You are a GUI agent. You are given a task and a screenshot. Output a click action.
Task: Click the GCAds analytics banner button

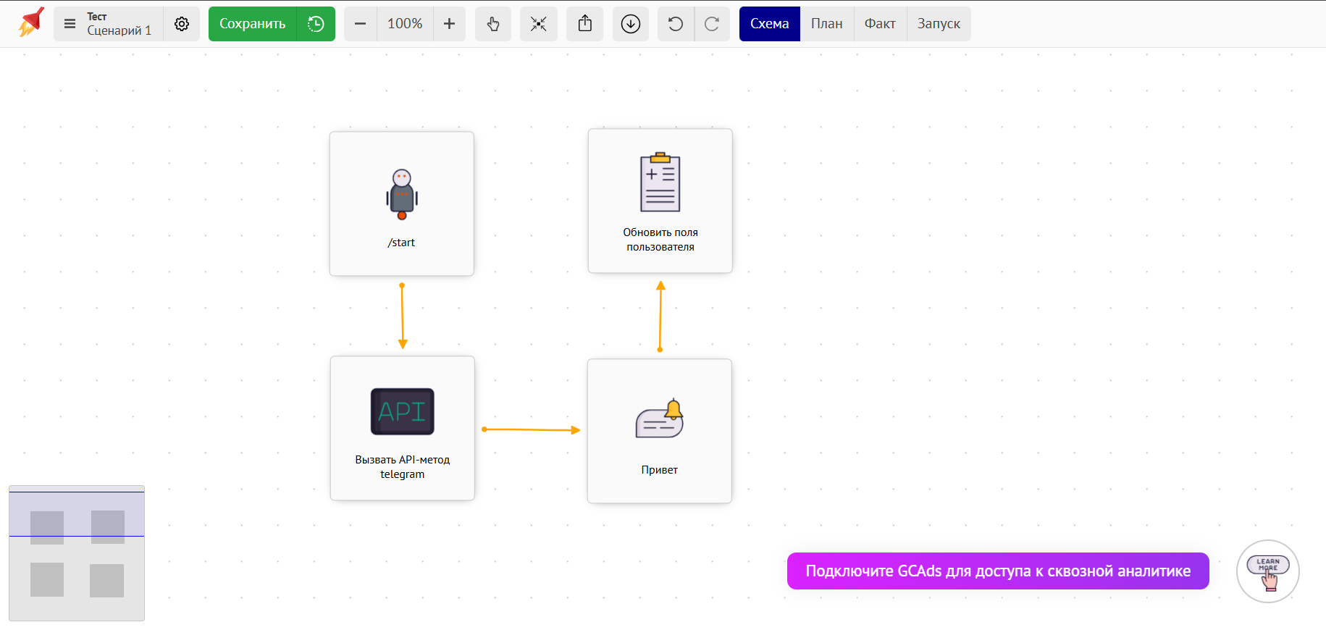tap(997, 571)
